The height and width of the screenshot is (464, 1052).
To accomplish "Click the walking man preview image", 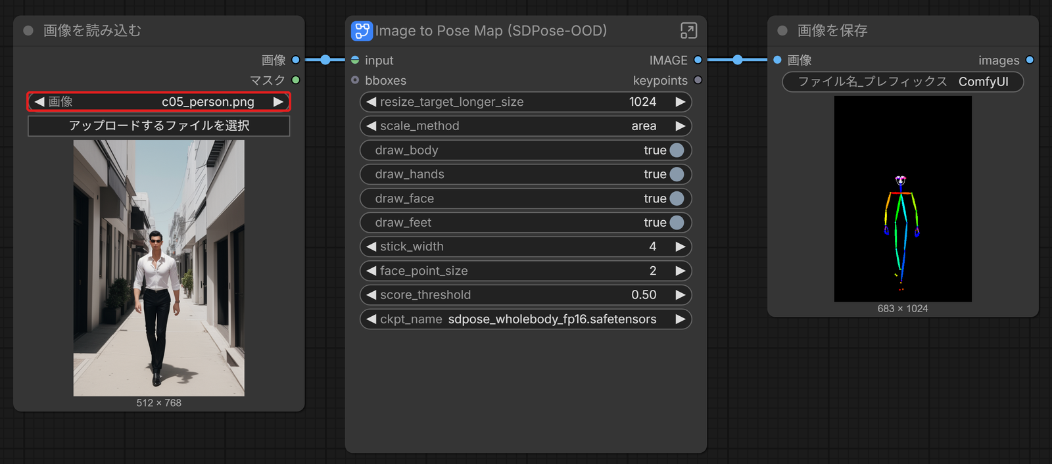I will pyautogui.click(x=158, y=267).
